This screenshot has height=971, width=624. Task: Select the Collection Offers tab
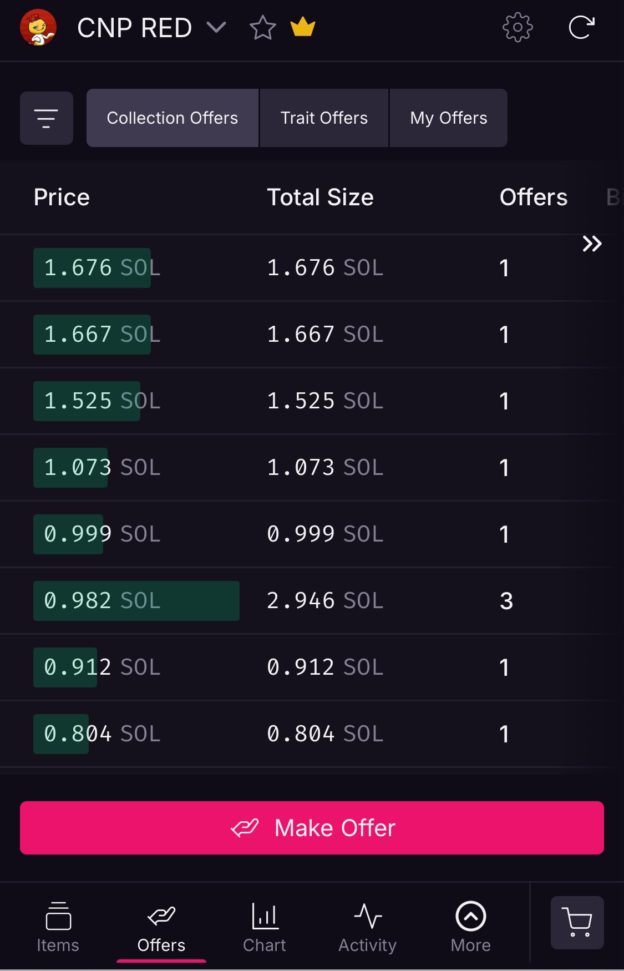point(172,118)
